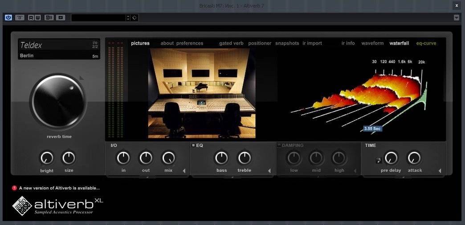Click the mid damping knob
Viewport: 465px width, 225px height.
point(316,158)
